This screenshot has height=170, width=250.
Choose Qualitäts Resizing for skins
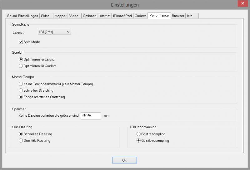tap(21, 141)
